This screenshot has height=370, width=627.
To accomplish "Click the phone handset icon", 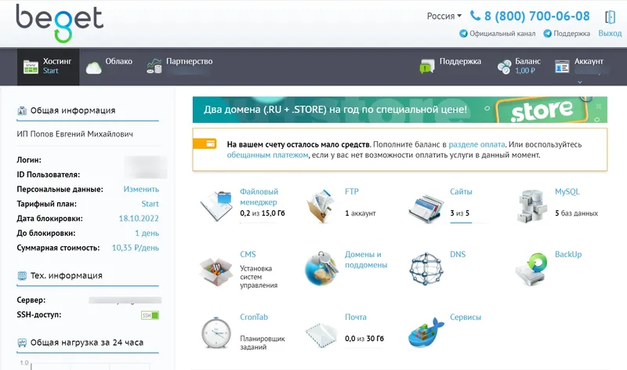I will [475, 16].
